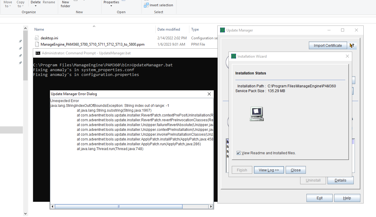The width and height of the screenshot is (376, 217).
Task: Click the Import Certificate button
Action: (x=328, y=46)
